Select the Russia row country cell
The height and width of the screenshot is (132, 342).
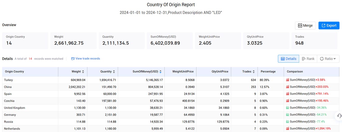tap(30, 122)
